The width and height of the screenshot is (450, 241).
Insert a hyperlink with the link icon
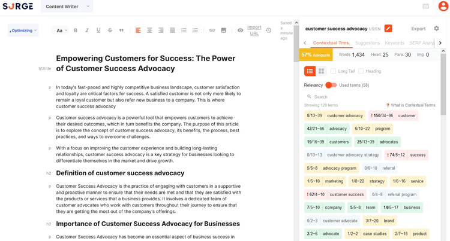pos(212,30)
